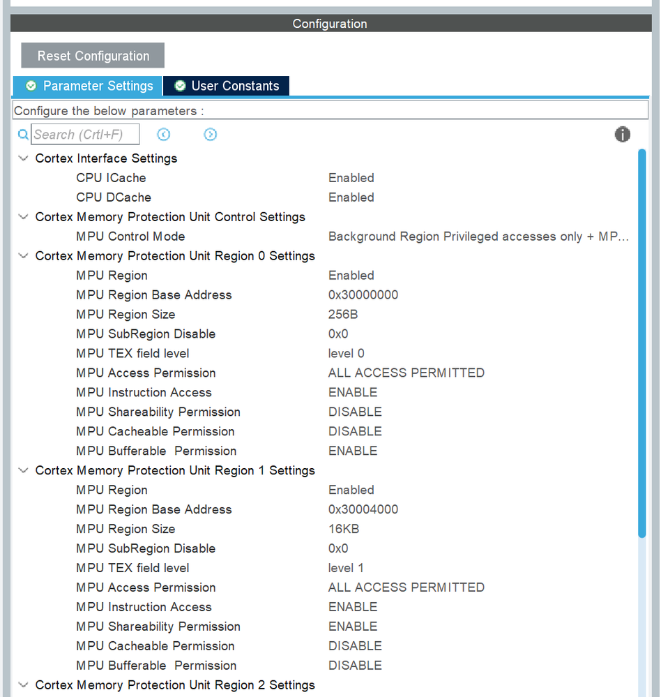Select Region 0 Access Permission value
The height and width of the screenshot is (697, 661).
pos(407,373)
